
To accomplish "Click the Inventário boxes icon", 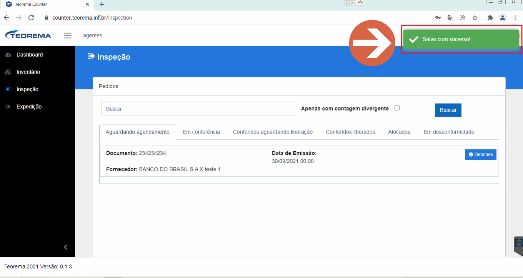I will pyautogui.click(x=8, y=72).
